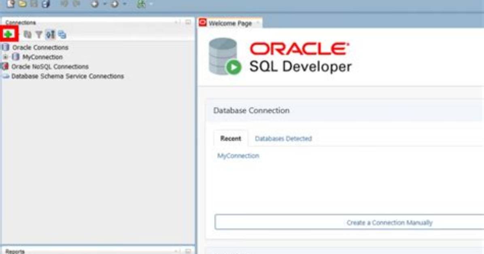Apply filter using funnel icon in Connections
Screen dimensions: 484x254
39,34
